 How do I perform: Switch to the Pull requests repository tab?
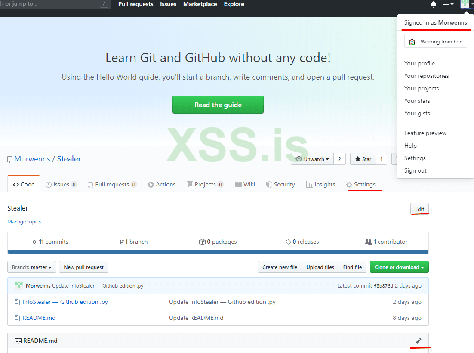(112, 185)
